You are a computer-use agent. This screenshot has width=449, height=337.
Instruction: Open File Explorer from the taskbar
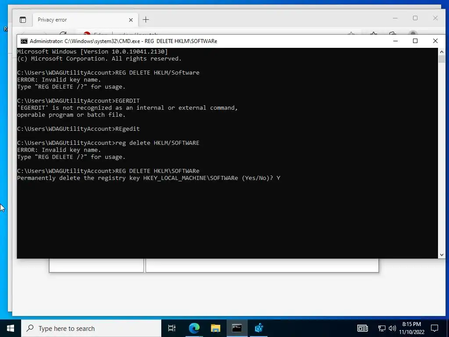pos(215,328)
